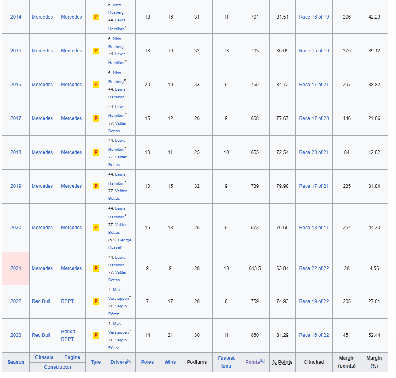Image resolution: width=396 pixels, height=378 pixels.
Task: Follow the 2017 season link
Action: pyautogui.click(x=16, y=118)
